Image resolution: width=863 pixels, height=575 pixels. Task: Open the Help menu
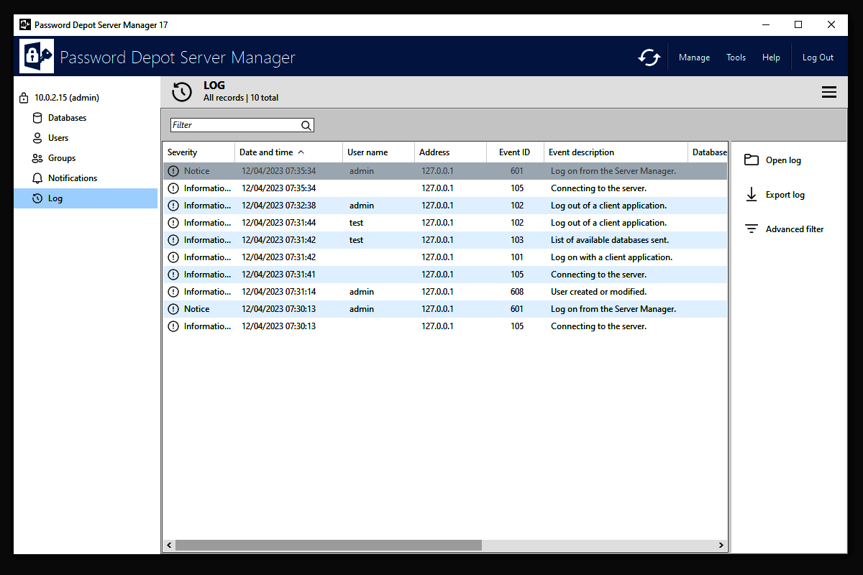click(771, 57)
